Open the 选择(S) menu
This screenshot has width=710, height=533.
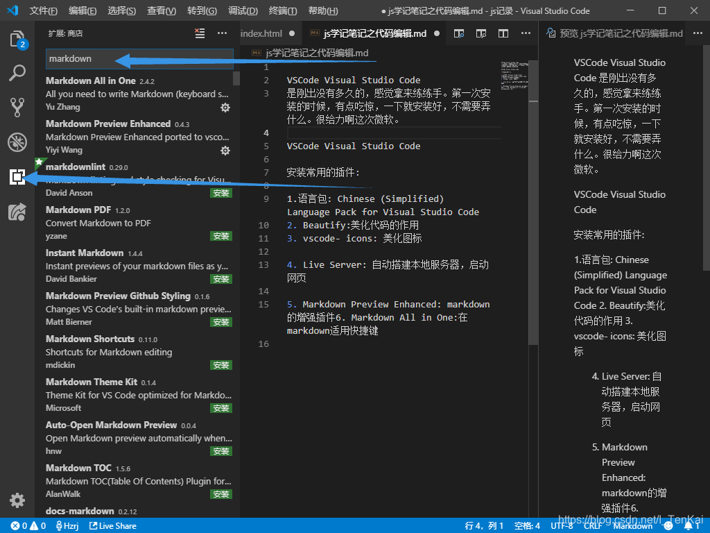tap(121, 10)
